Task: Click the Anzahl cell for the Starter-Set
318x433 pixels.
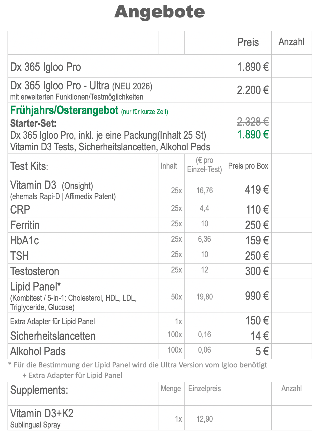Action: coord(291,128)
